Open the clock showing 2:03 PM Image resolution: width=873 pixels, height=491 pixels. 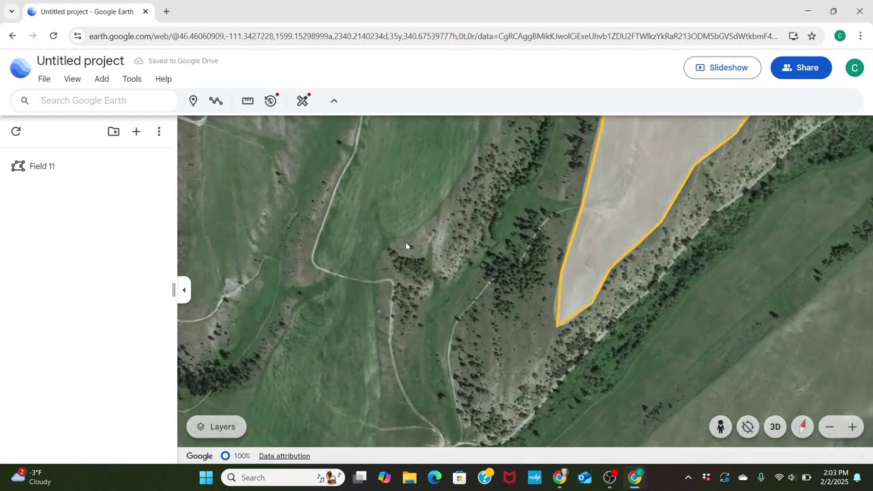835,477
